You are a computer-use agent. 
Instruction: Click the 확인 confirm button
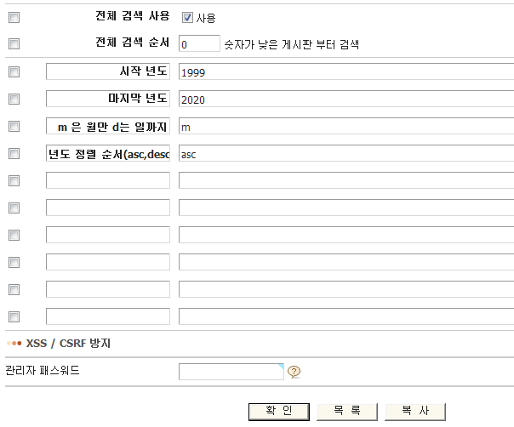point(278,411)
